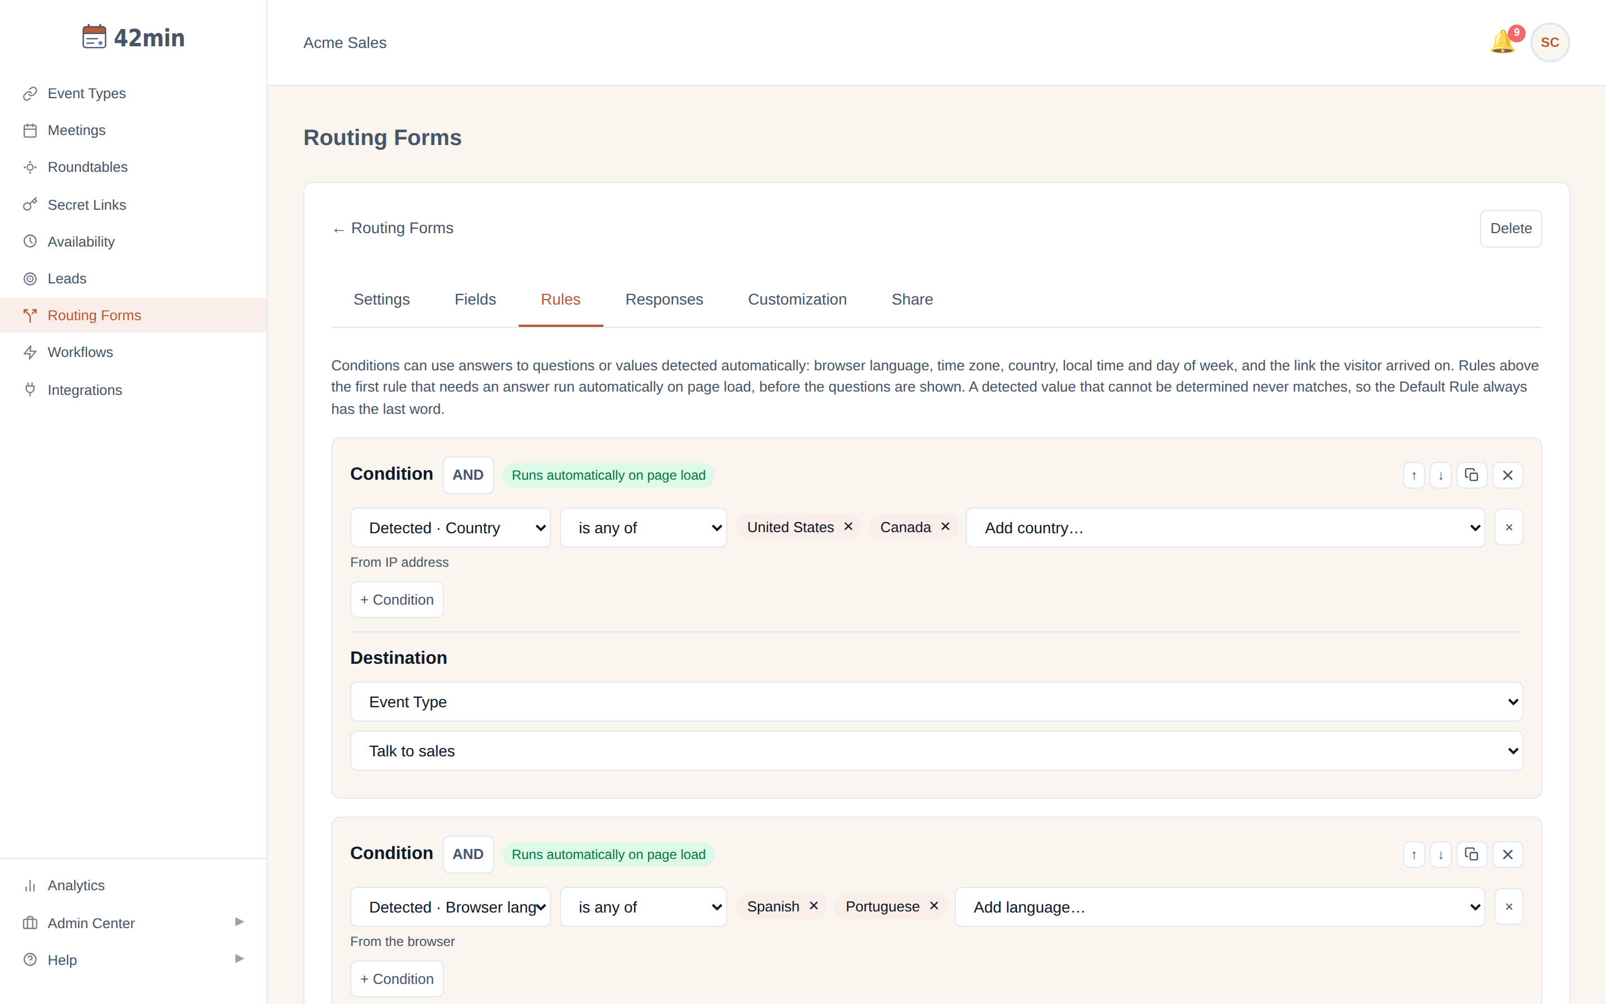Expand the Help submenu arrow

240,959
